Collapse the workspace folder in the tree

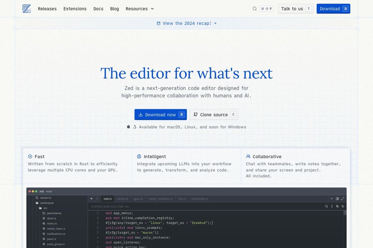click(x=44, y=203)
